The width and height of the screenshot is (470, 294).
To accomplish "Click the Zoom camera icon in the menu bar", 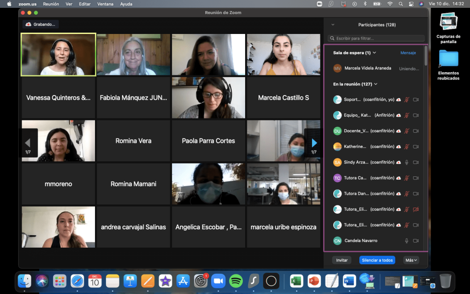I will 319,4.
